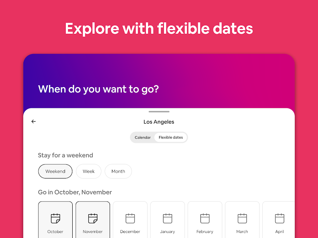Viewport: 318px width, 238px height.
Task: Click the partially visible April calendar icon
Action: pos(279,218)
